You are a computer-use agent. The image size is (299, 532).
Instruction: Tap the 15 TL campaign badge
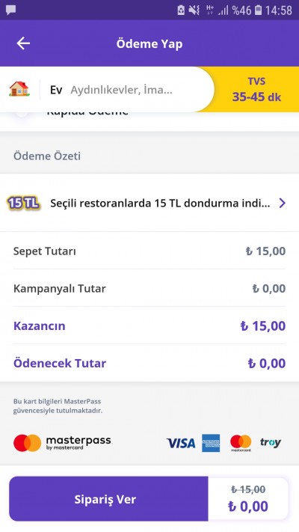click(x=23, y=204)
